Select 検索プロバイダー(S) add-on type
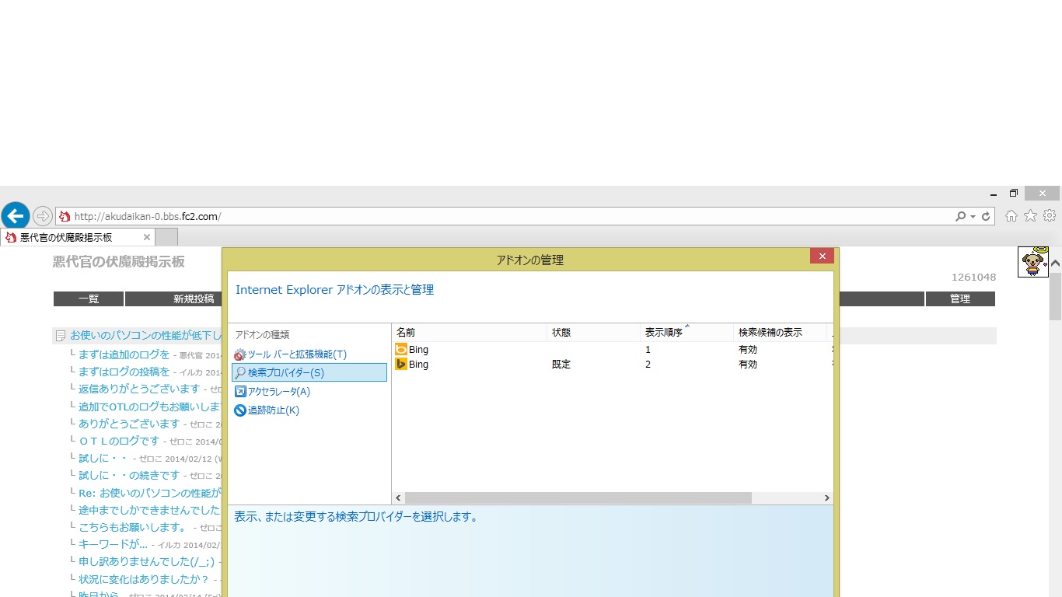Screen dimensions: 1062x597 coord(309,372)
